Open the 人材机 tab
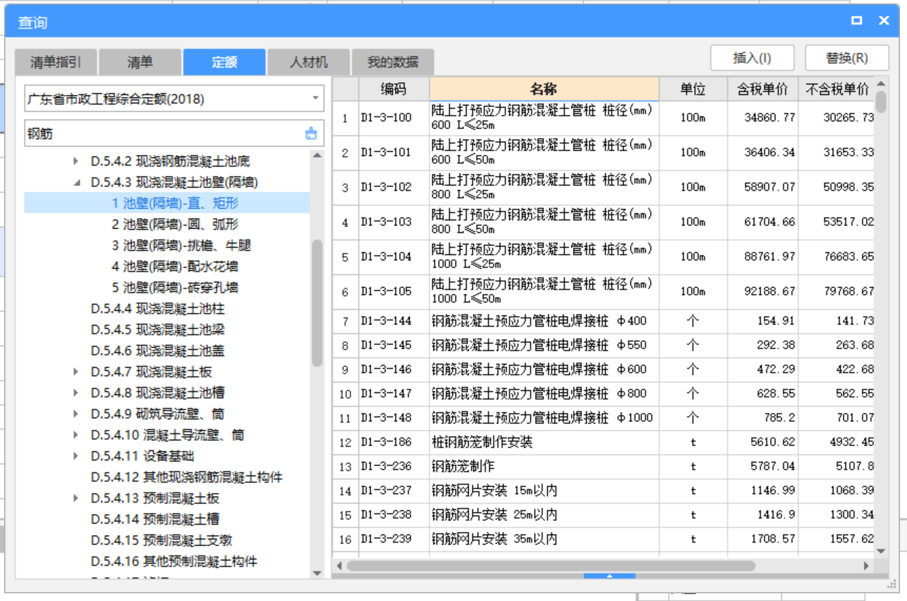The height and width of the screenshot is (601, 907). point(308,62)
